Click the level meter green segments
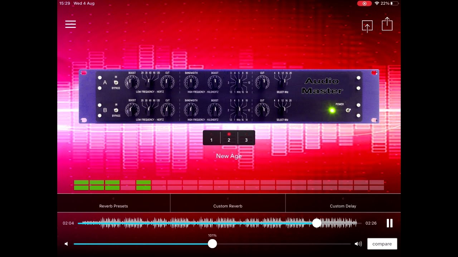 click(x=112, y=185)
